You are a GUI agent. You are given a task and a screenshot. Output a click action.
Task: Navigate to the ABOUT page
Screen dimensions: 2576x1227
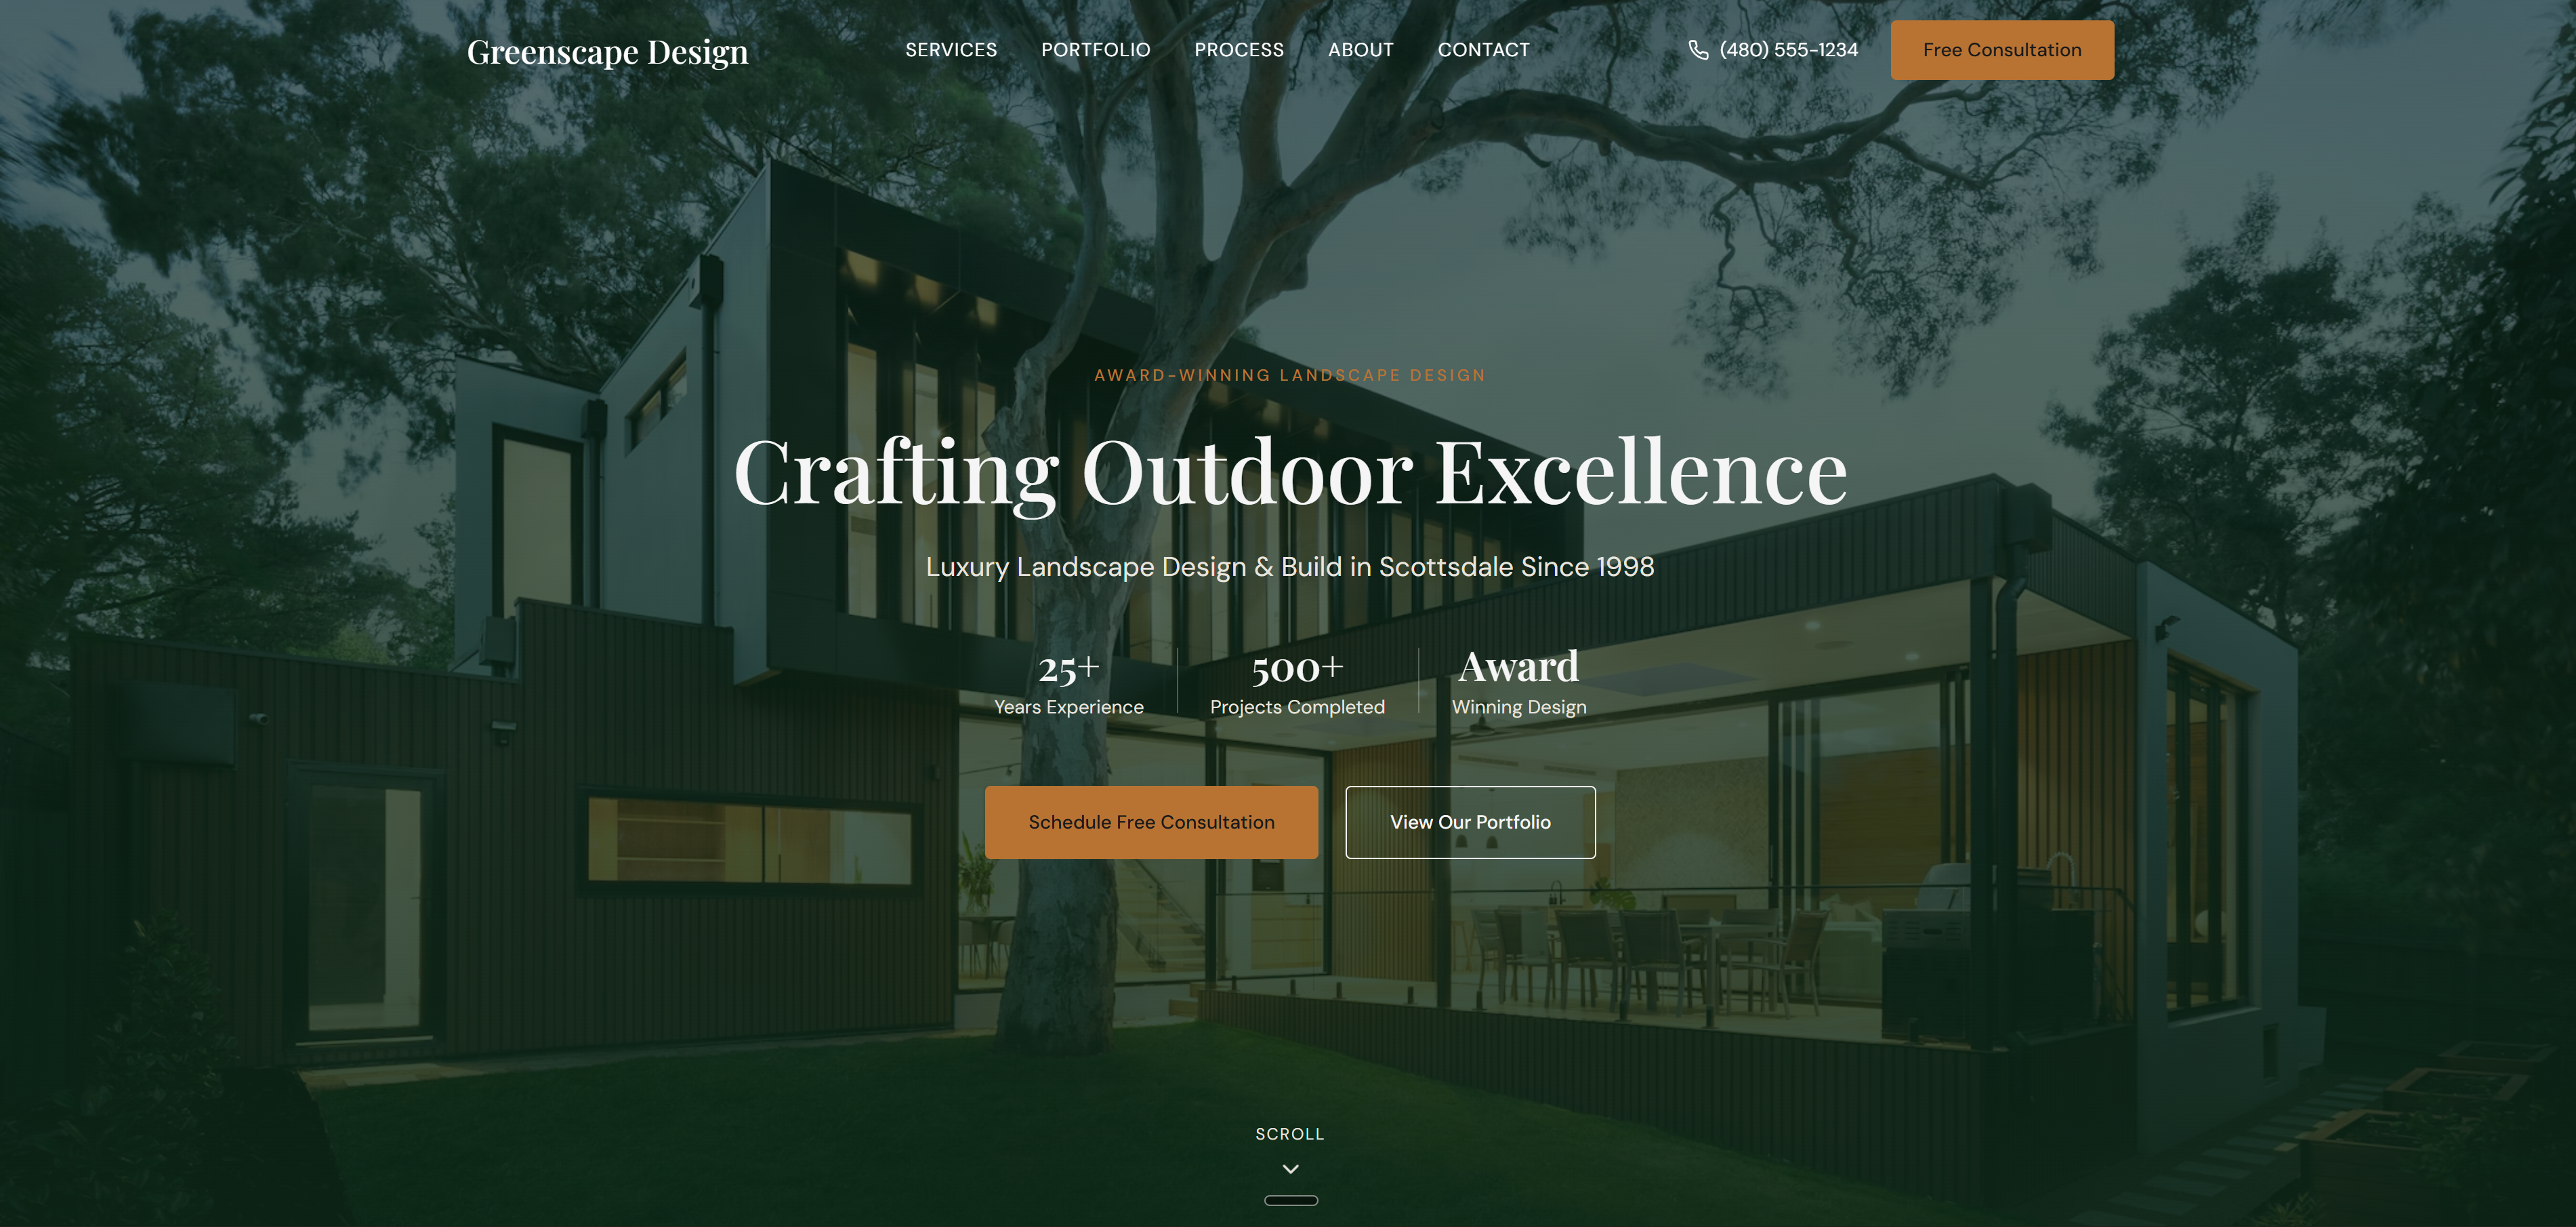point(1361,49)
